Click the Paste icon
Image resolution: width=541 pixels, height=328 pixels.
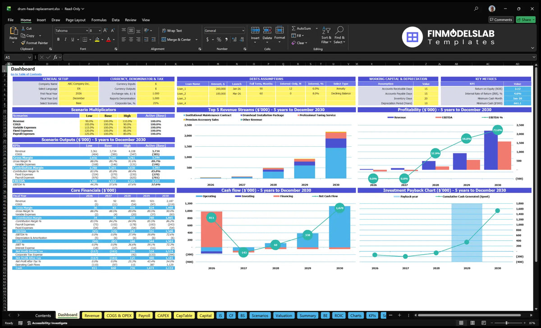(x=13, y=31)
